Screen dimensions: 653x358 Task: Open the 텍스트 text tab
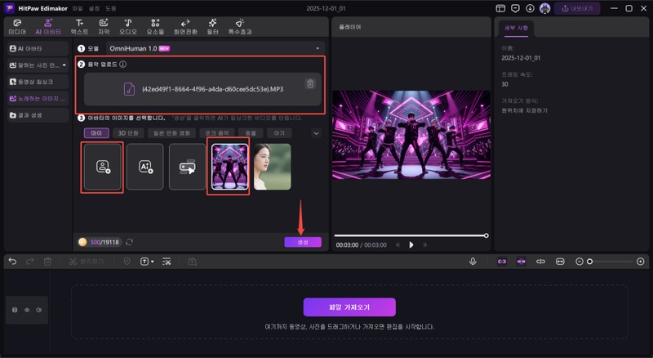(79, 27)
